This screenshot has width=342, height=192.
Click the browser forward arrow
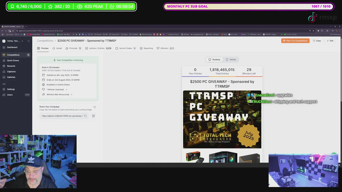[6, 31]
